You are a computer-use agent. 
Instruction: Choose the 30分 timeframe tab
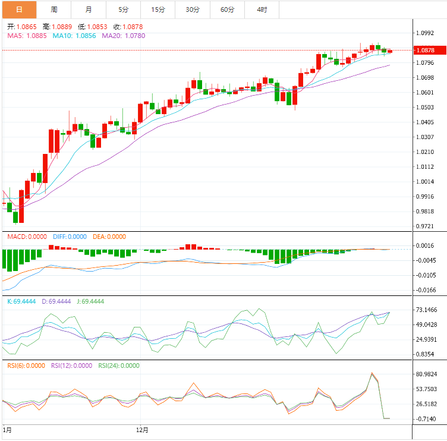pos(193,10)
